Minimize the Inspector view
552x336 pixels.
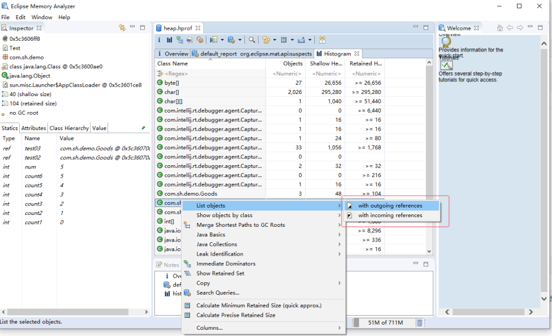tap(132, 27)
